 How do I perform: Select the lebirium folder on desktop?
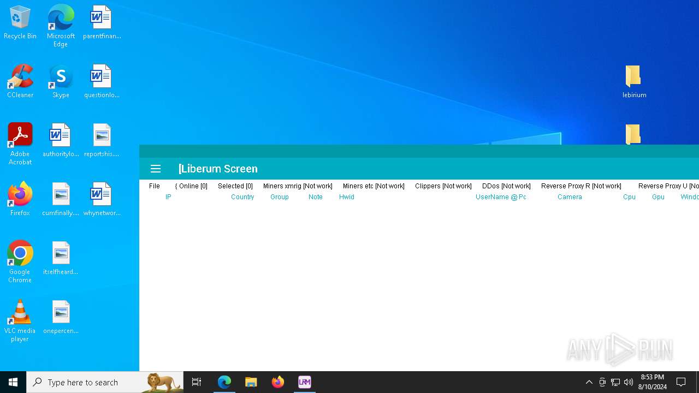coord(634,82)
